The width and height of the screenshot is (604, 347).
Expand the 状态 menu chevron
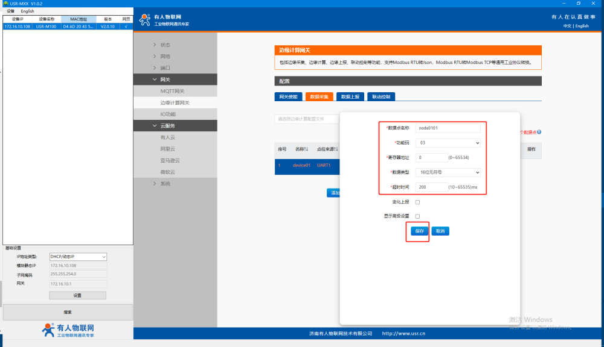[x=155, y=45]
